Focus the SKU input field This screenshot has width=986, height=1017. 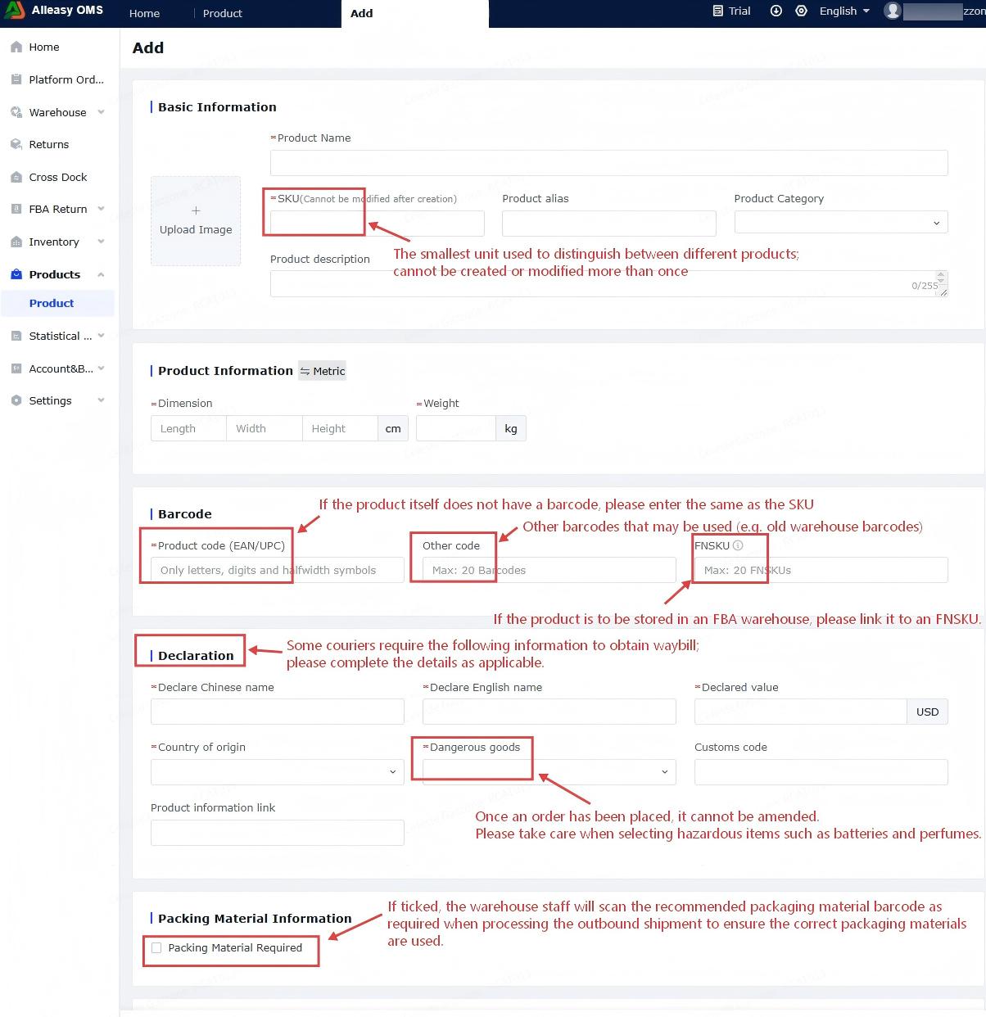tap(378, 223)
